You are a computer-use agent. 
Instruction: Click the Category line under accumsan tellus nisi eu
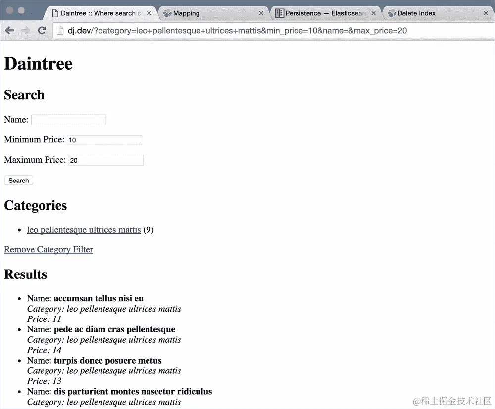point(104,309)
